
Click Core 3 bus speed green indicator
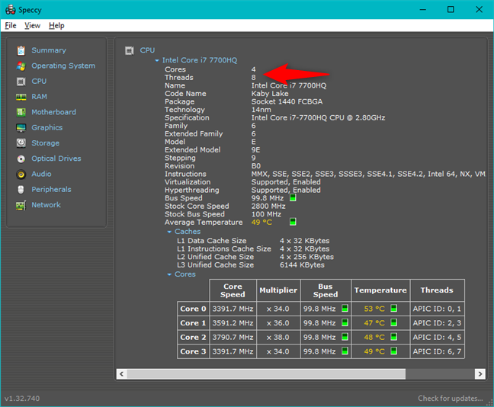tap(345, 351)
